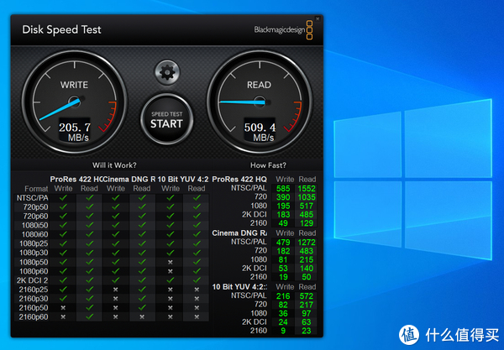Click the NTSC/PA format row label
This screenshot has height=350, width=504.
click(32, 198)
